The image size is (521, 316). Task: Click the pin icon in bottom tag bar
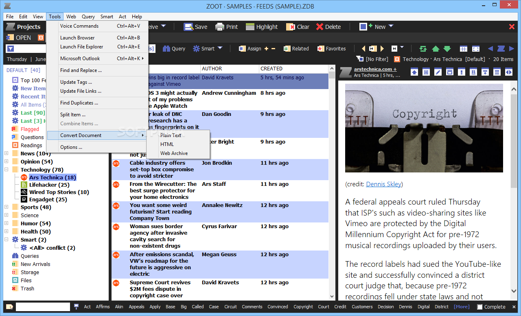coord(76,307)
